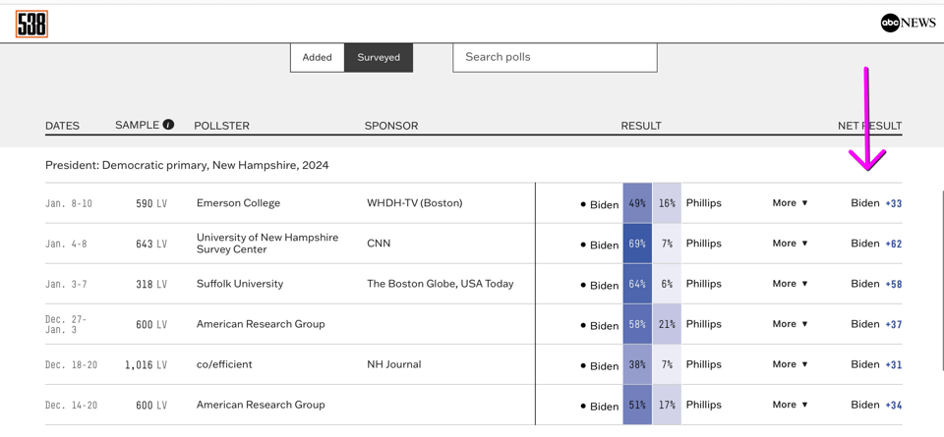
Task: Open the ABC News logo link
Action: coord(908,23)
